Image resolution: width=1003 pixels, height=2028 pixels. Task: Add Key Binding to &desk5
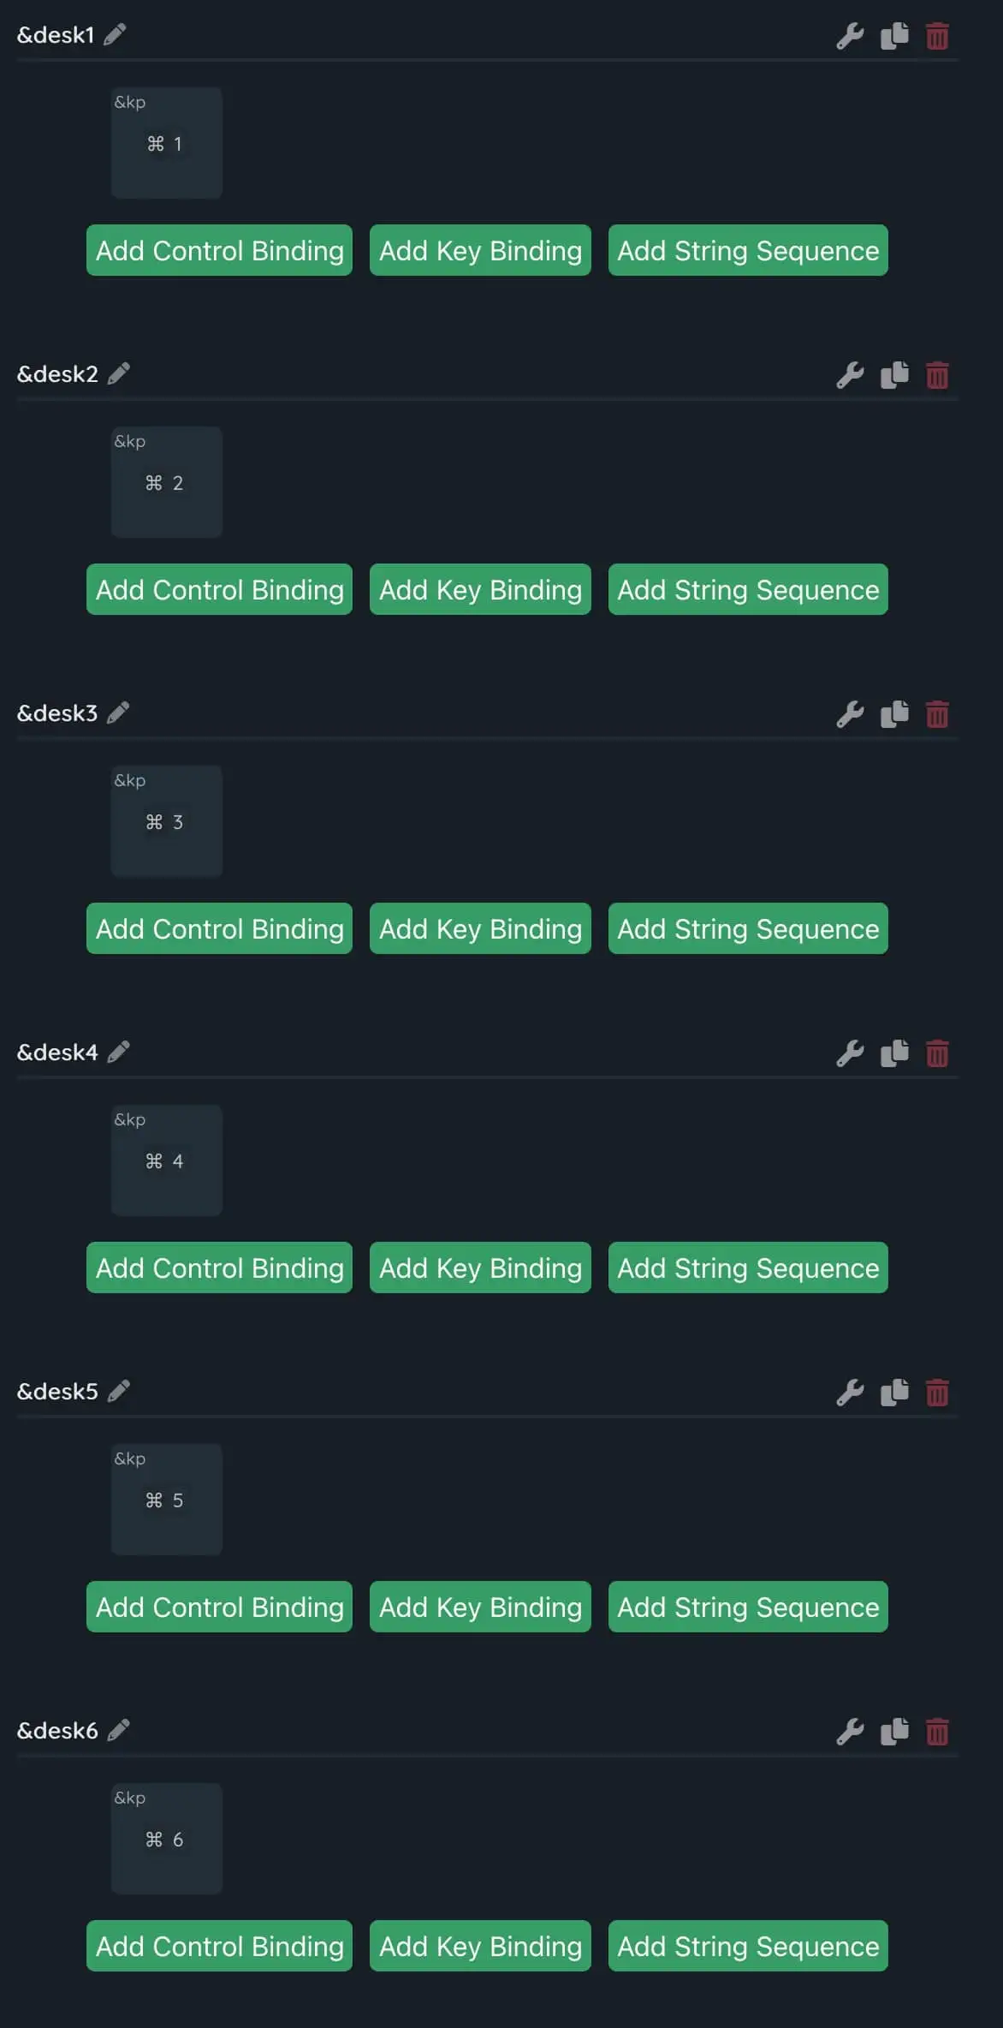[480, 1607]
